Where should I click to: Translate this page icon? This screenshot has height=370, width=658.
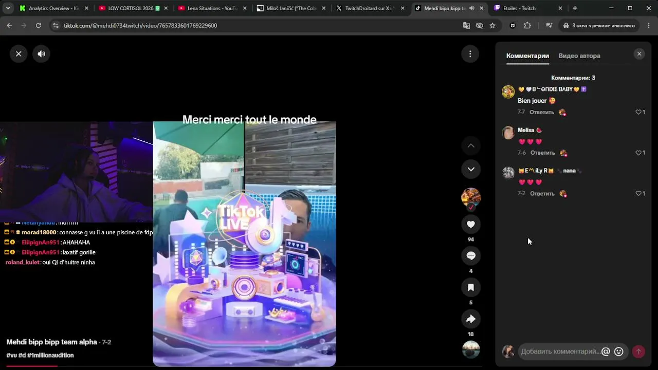coord(466,25)
